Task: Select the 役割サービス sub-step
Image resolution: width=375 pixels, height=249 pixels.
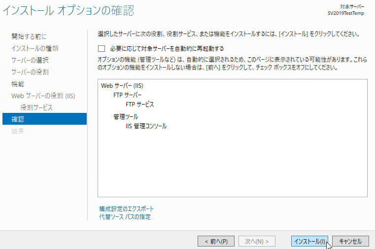Action: 36,107
